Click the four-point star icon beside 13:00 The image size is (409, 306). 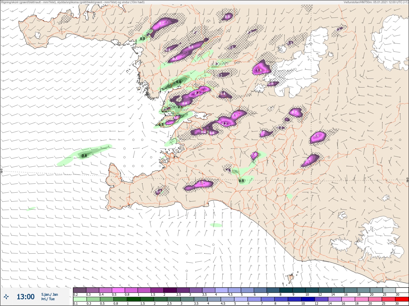[6, 297]
